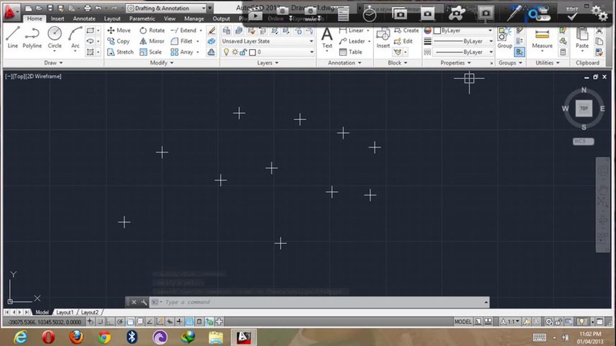Screen dimensions: 616x346
Task: Click the Rotate button
Action: (152, 30)
